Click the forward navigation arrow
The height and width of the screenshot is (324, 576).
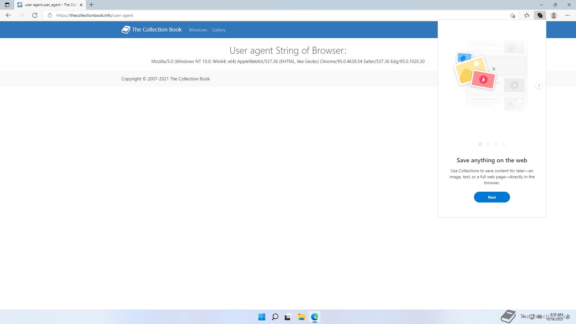click(x=22, y=15)
